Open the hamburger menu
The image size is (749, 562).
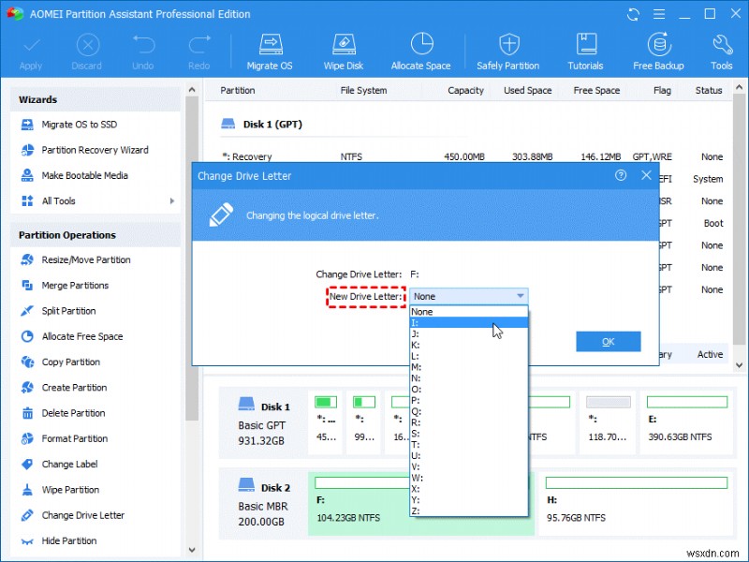click(x=659, y=14)
